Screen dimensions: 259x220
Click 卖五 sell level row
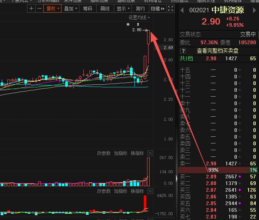218,137
